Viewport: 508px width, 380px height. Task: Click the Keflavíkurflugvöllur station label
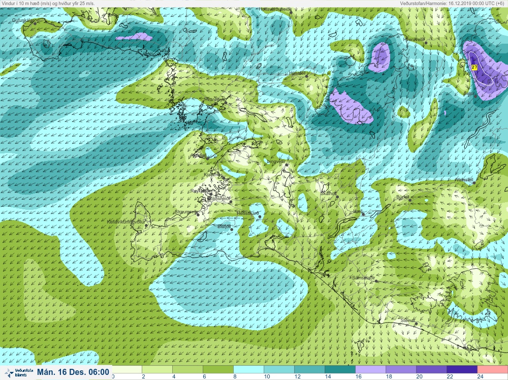point(125,222)
